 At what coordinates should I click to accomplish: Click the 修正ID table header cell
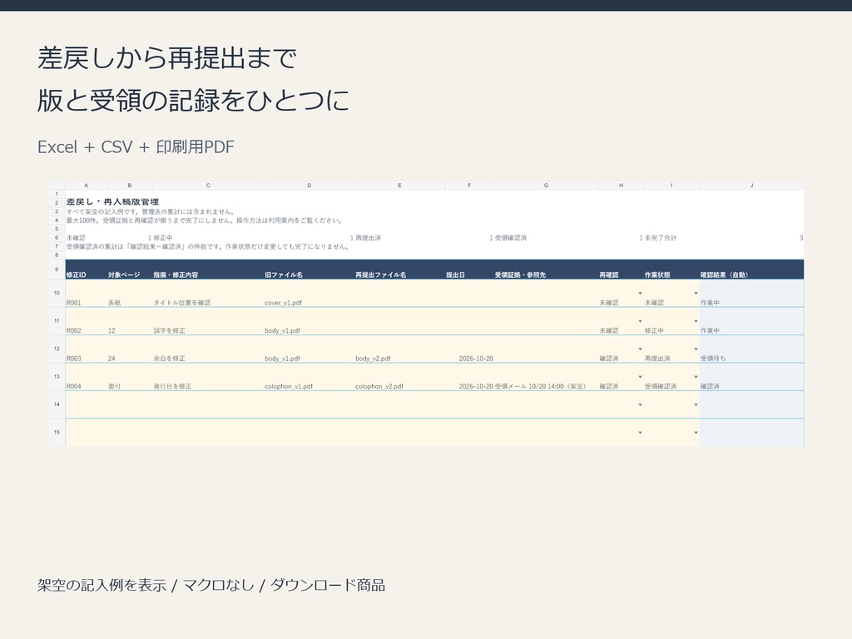(87, 270)
